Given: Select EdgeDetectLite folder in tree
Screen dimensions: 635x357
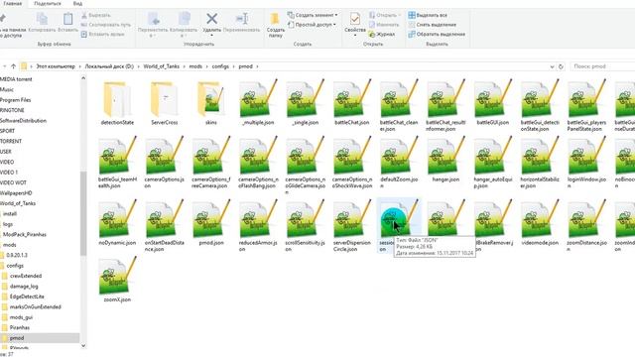Looking at the screenshot, I should 27,297.
